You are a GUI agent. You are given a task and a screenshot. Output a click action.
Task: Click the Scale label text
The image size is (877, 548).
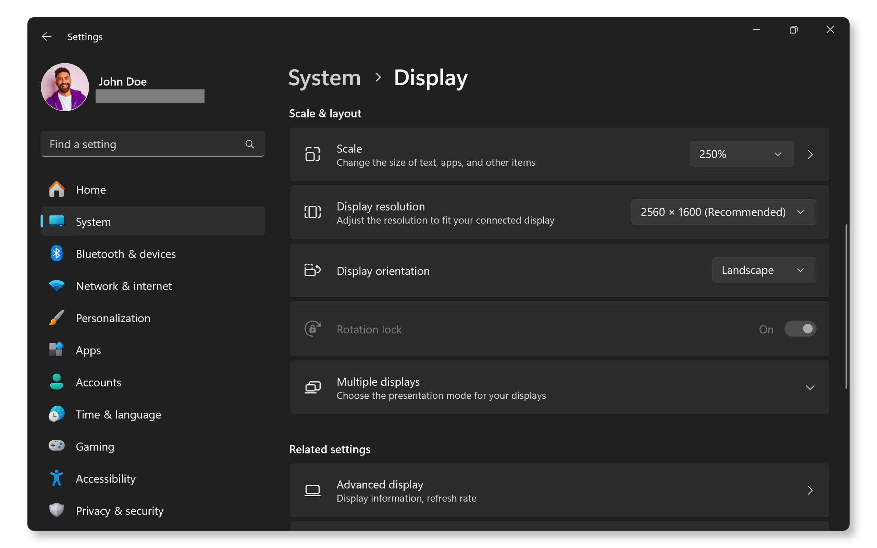[x=349, y=148]
